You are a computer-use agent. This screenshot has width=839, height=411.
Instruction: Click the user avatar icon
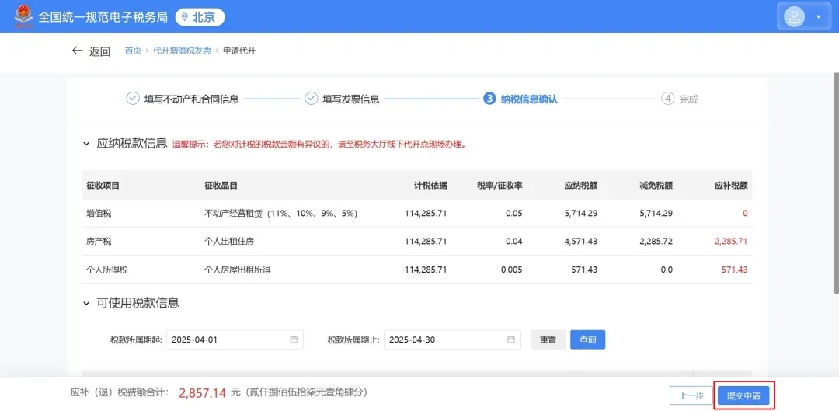[794, 16]
